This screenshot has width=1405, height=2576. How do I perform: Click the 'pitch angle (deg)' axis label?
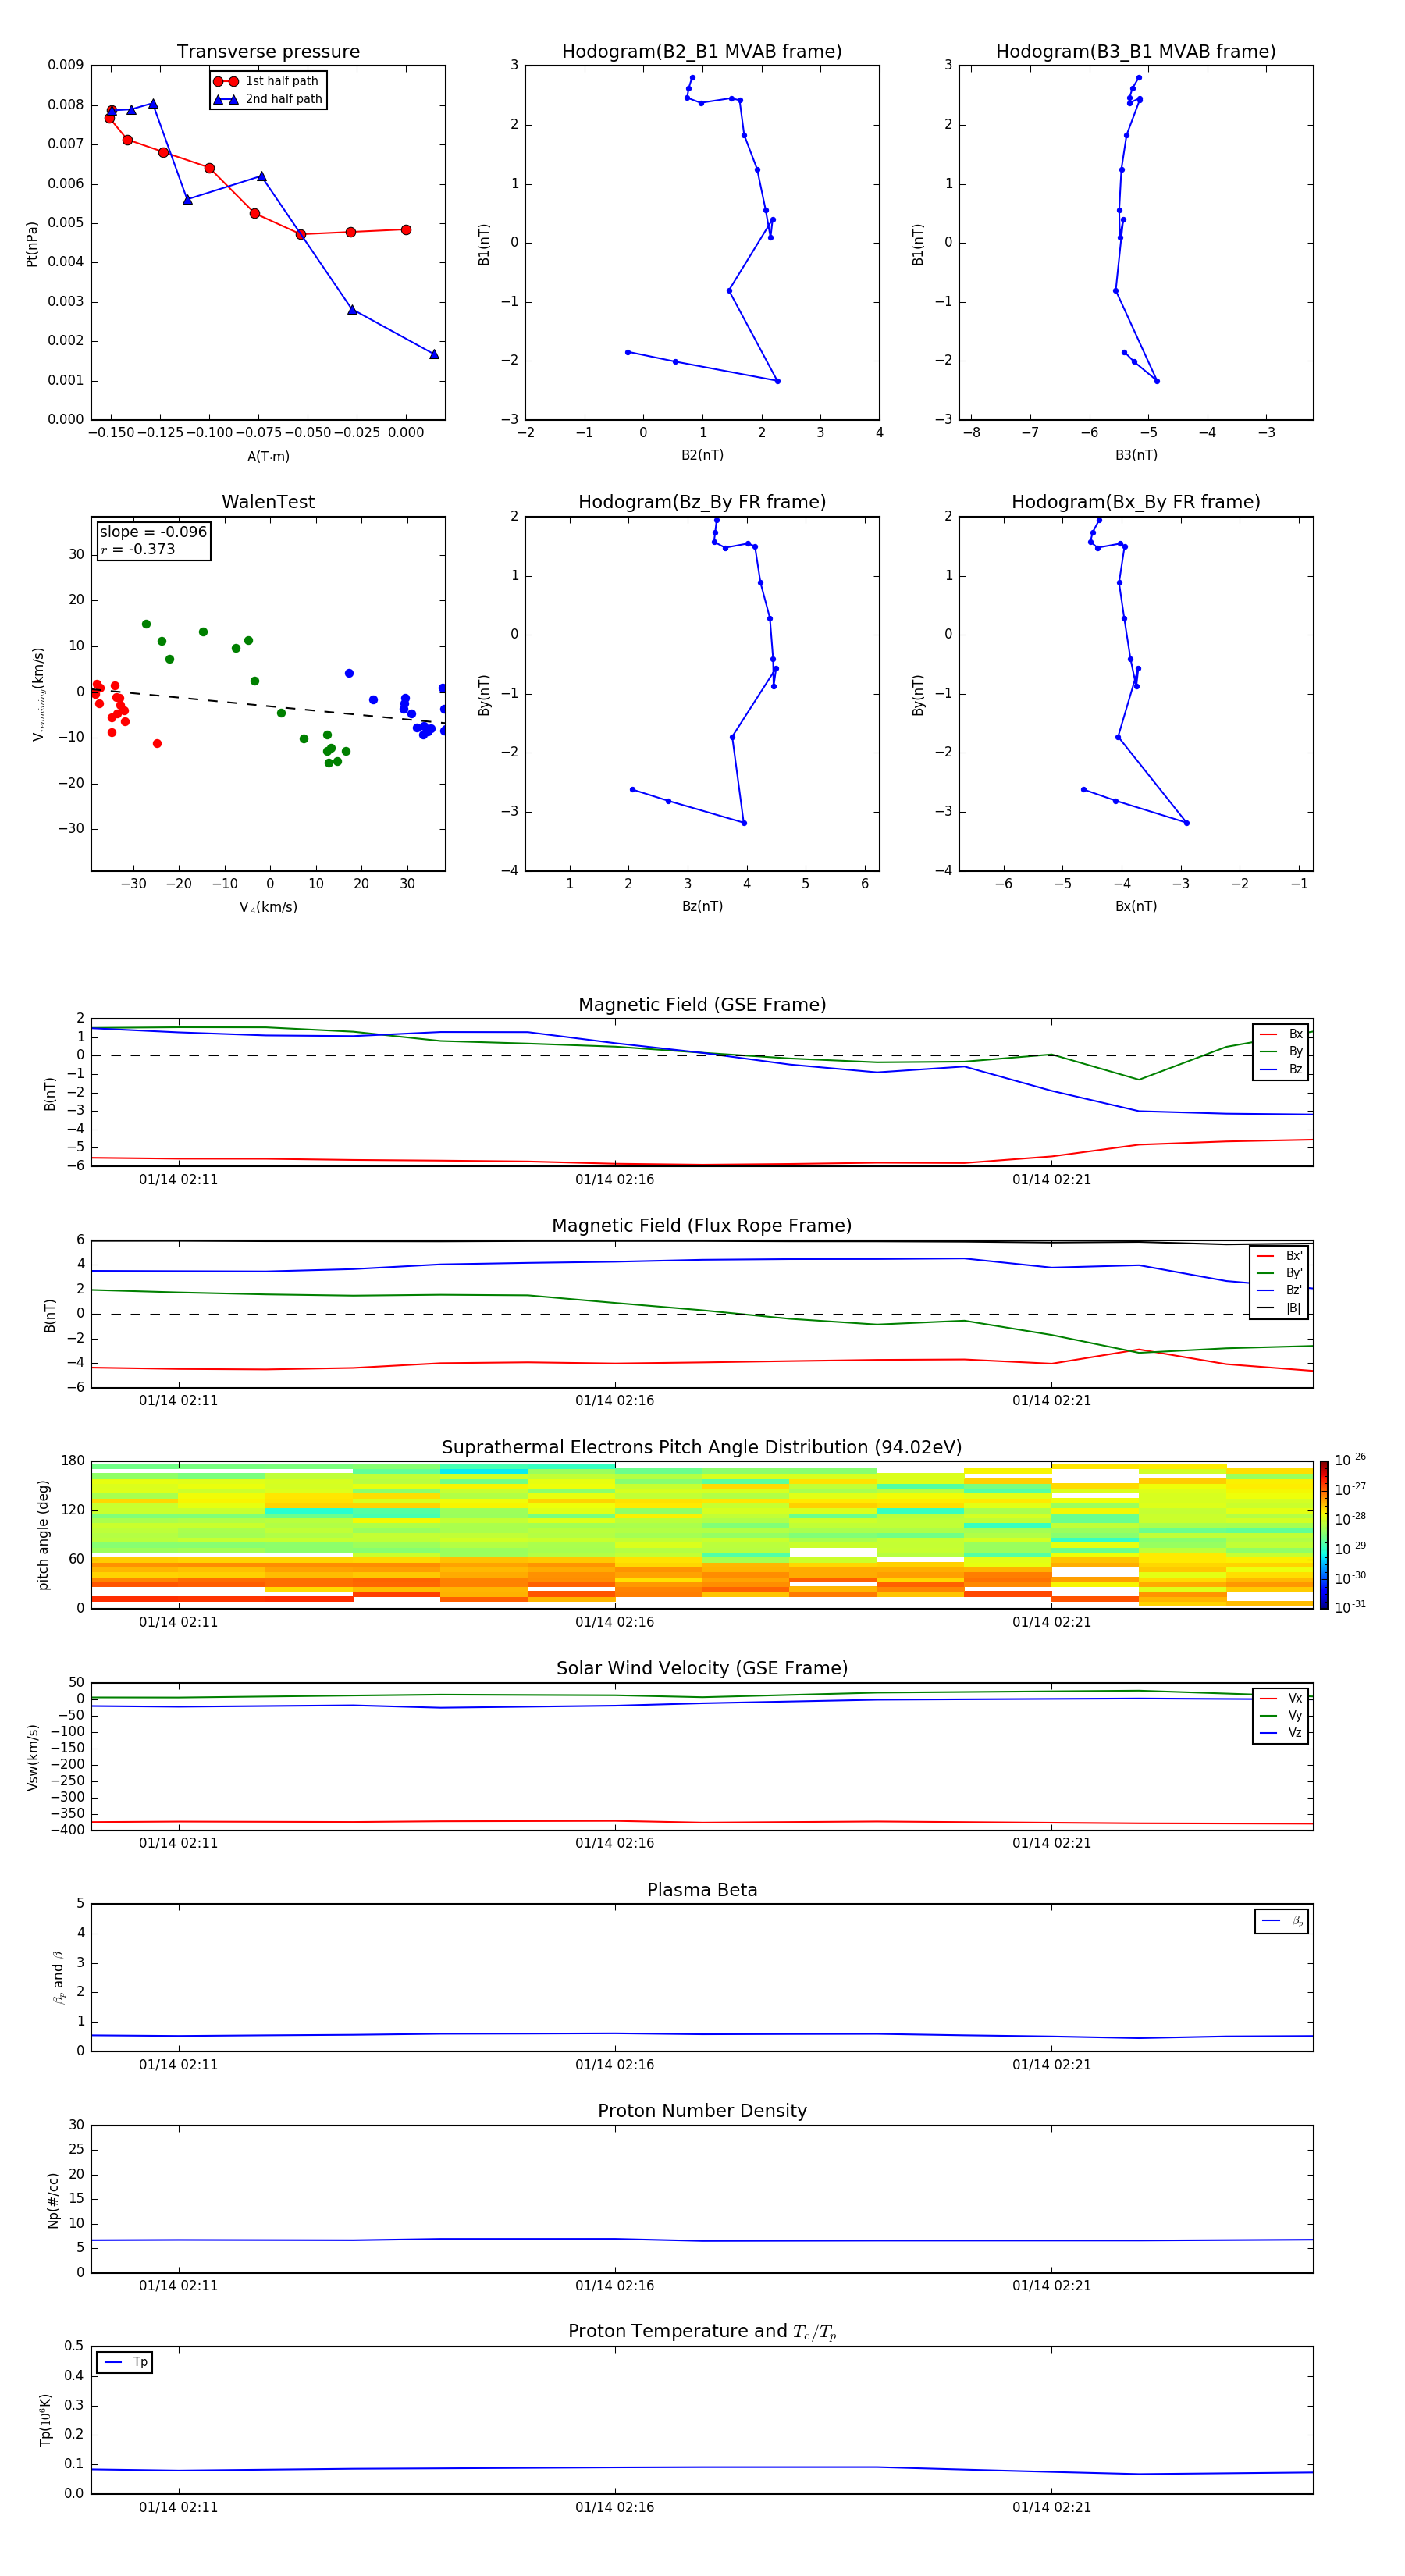click(x=43, y=1535)
